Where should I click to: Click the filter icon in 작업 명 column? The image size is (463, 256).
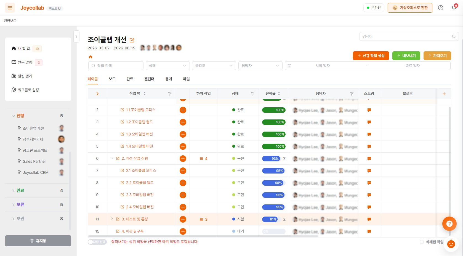click(169, 94)
